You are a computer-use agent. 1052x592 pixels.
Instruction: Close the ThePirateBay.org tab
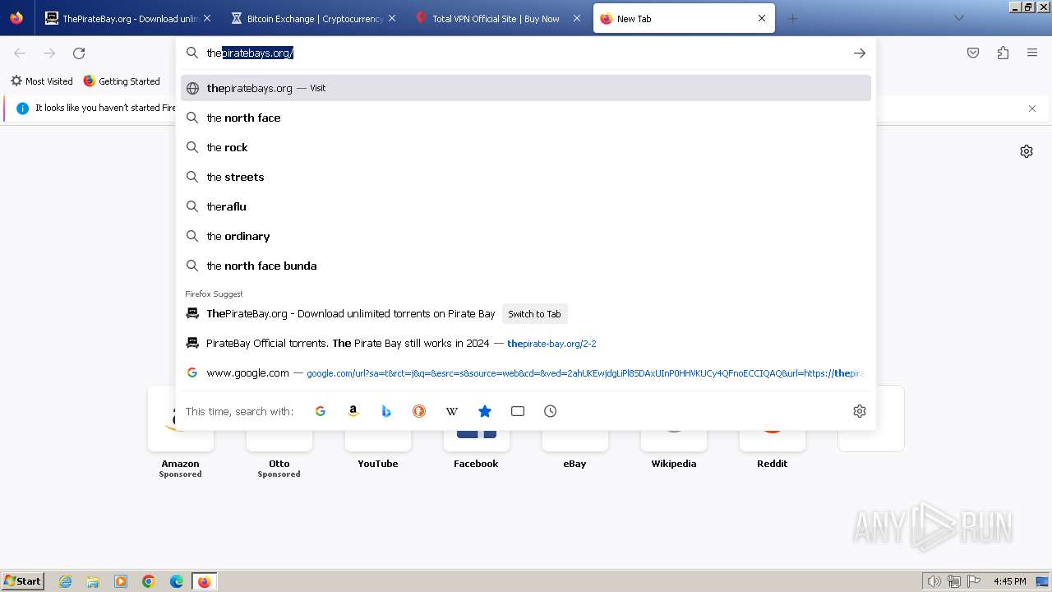[206, 18]
